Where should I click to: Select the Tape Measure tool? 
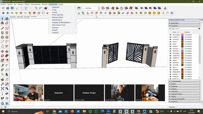point(3,66)
